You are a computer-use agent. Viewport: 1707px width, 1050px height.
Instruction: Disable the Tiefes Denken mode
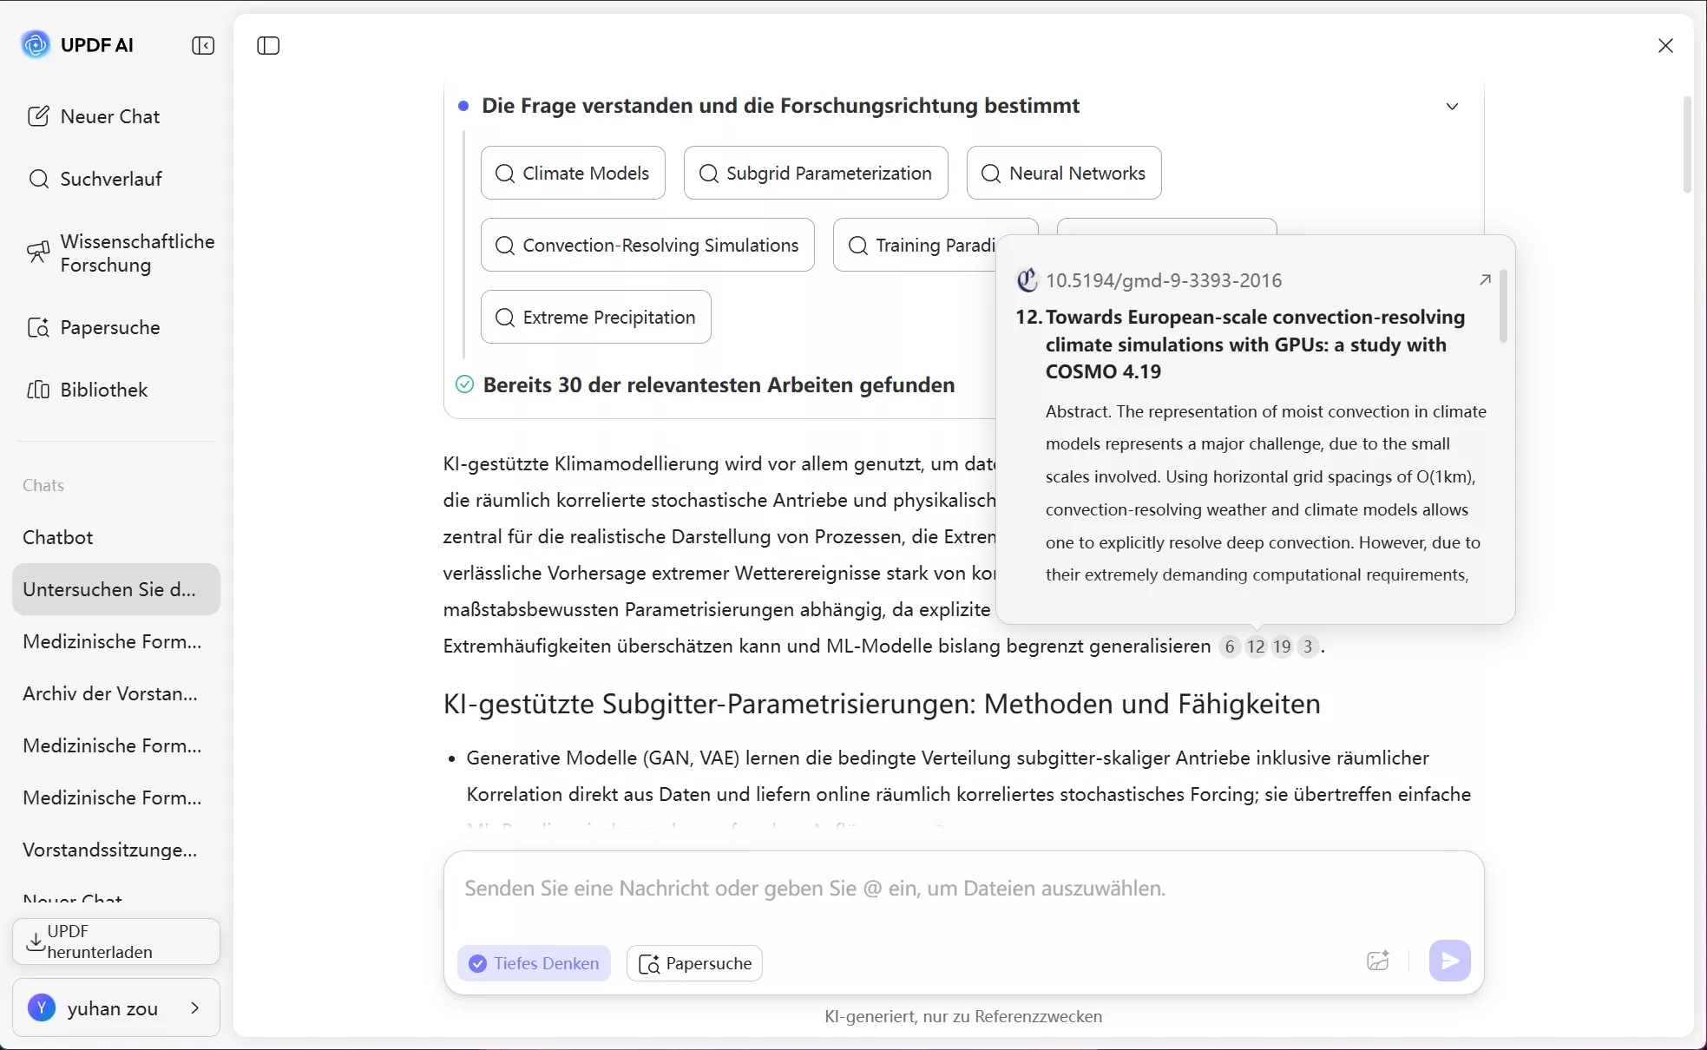tap(533, 963)
